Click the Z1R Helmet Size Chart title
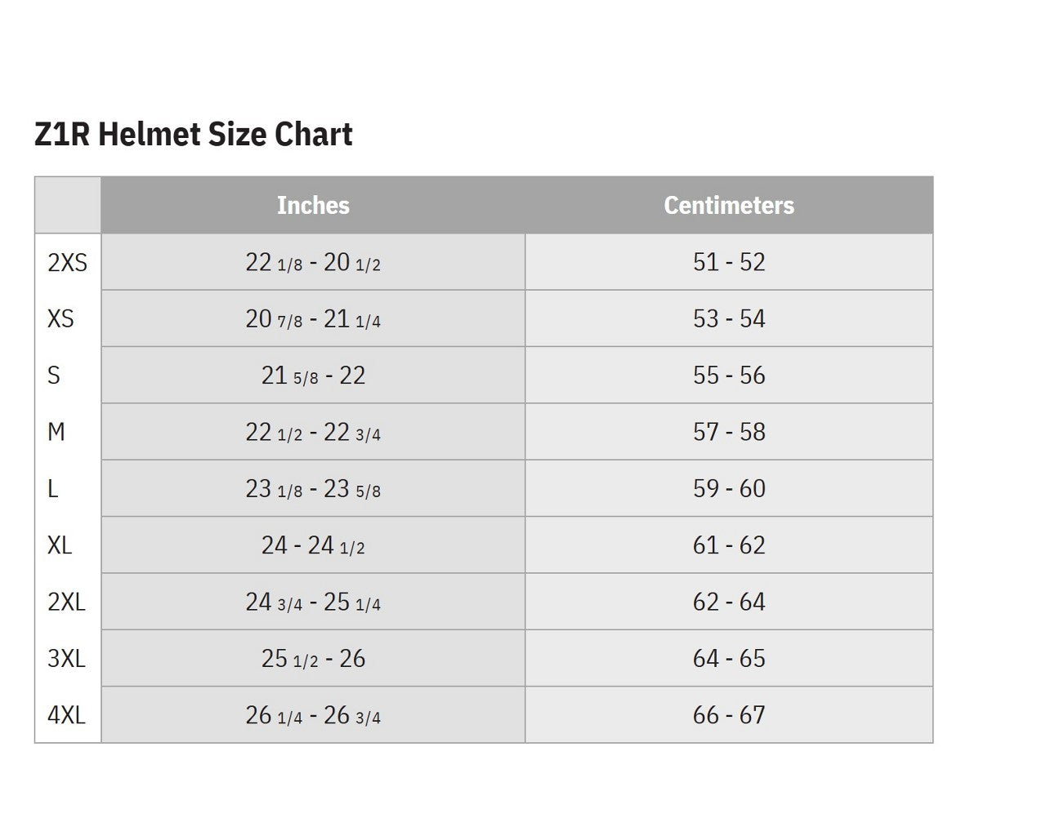This screenshot has height=836, width=1046. coord(194,135)
